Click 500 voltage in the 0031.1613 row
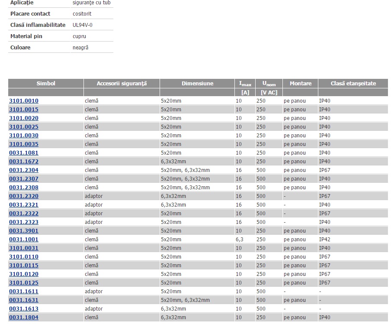This screenshot has height=324, width=391. point(261,309)
